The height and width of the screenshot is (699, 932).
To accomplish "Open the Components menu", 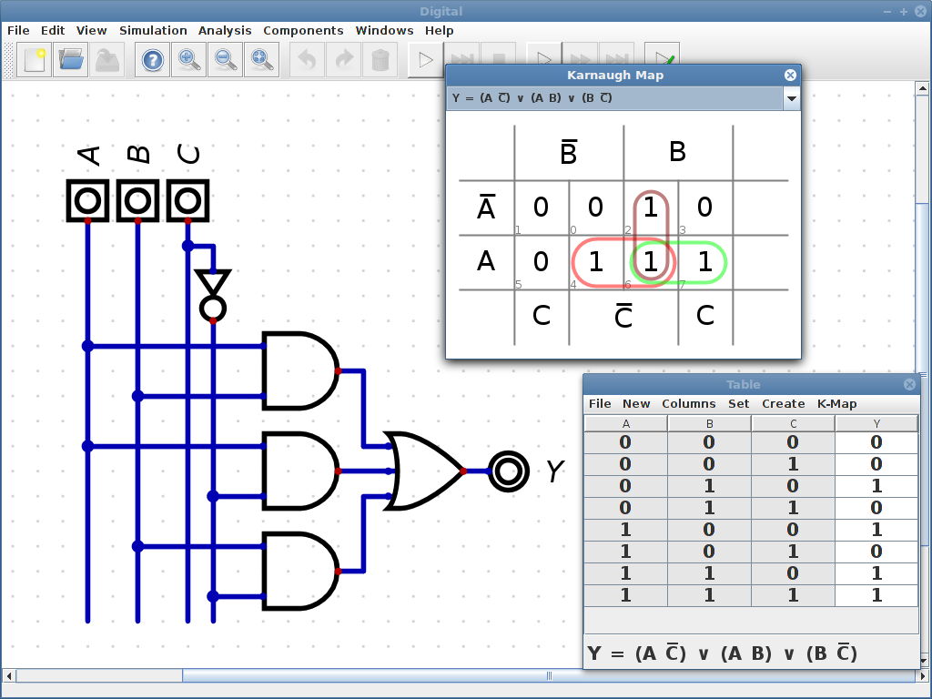I will [x=303, y=30].
